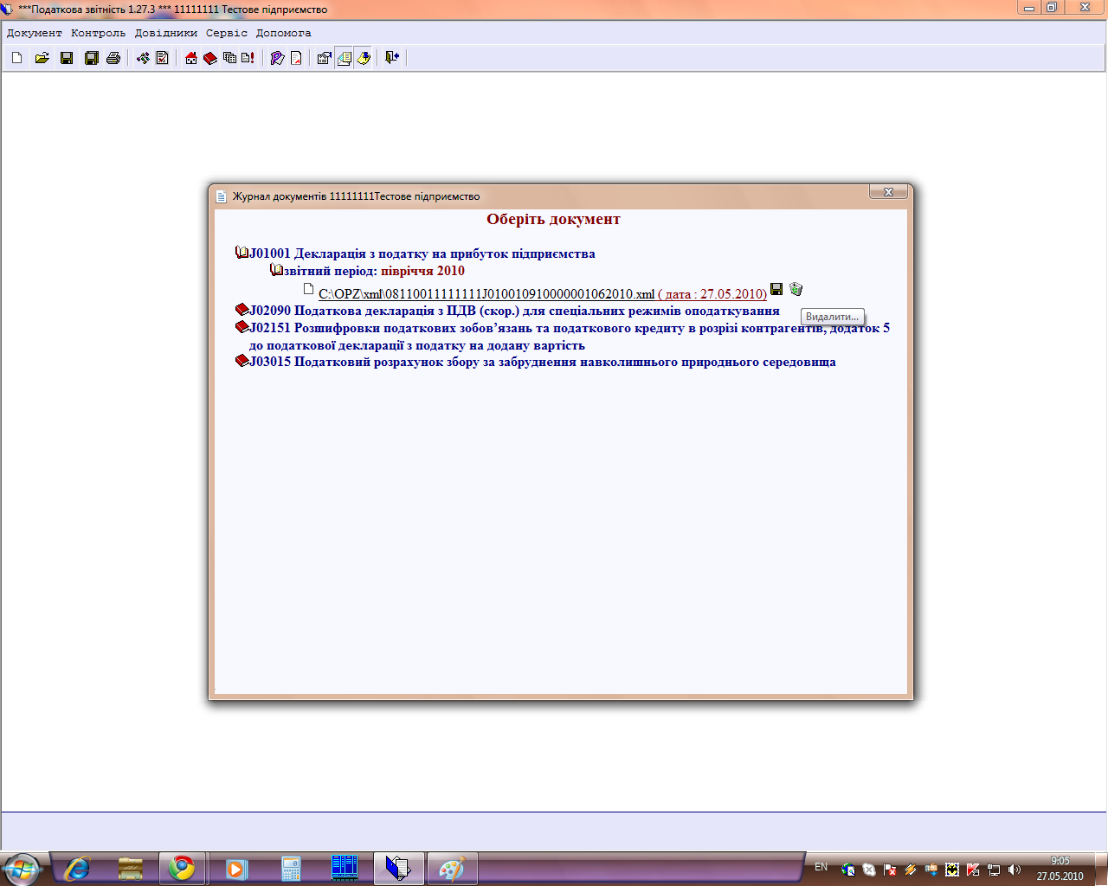Click the open folder toolbar icon
Viewport: 1108px width, 886px height.
click(x=42, y=58)
